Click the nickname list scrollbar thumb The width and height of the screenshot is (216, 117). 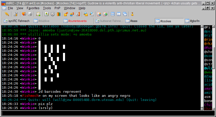(x=213, y=58)
